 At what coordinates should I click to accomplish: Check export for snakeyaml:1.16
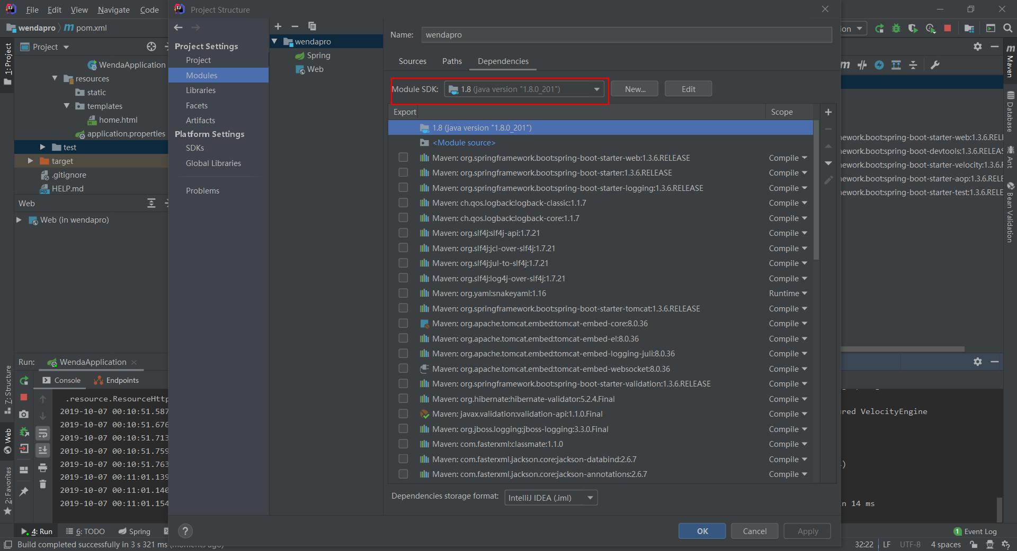pyautogui.click(x=403, y=293)
